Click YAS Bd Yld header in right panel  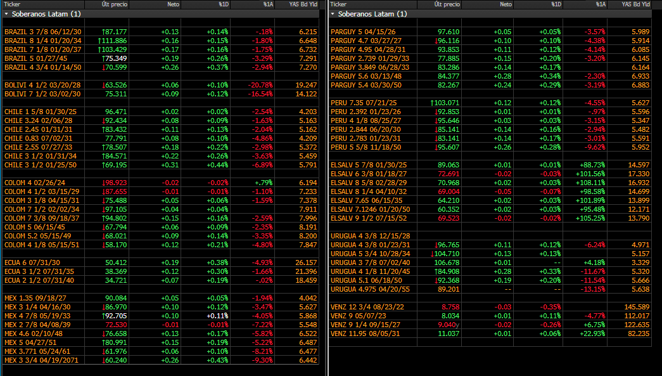click(x=636, y=4)
